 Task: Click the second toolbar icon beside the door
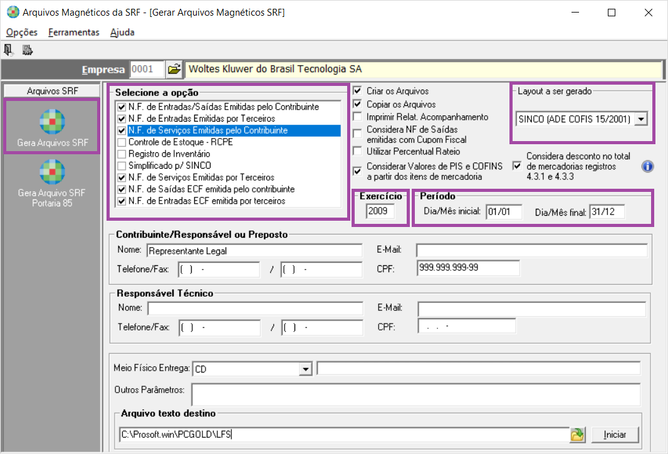click(28, 50)
